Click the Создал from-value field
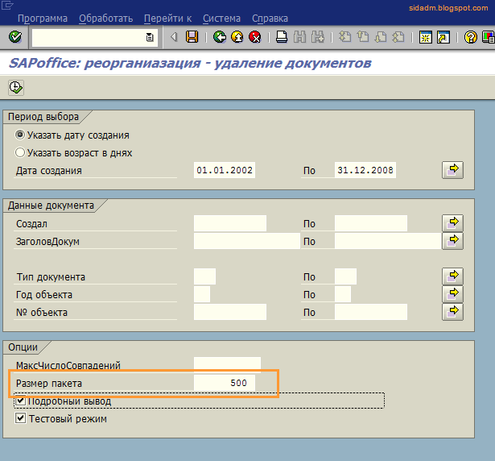Viewport: 495px width, 461px height. [x=230, y=223]
